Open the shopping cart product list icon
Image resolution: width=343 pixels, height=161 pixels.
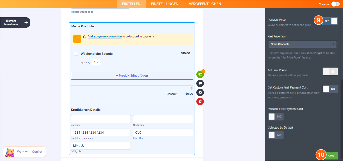click(200, 83)
